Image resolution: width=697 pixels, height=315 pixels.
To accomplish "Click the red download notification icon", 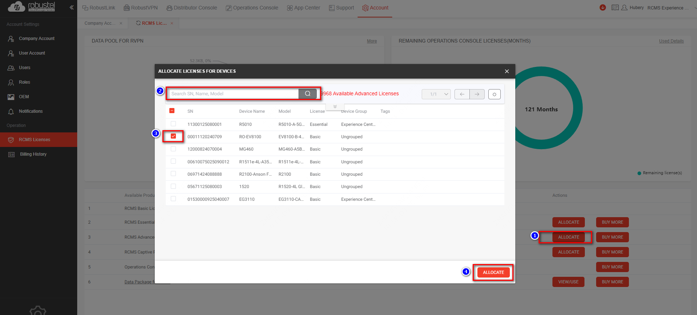I will click(x=603, y=8).
